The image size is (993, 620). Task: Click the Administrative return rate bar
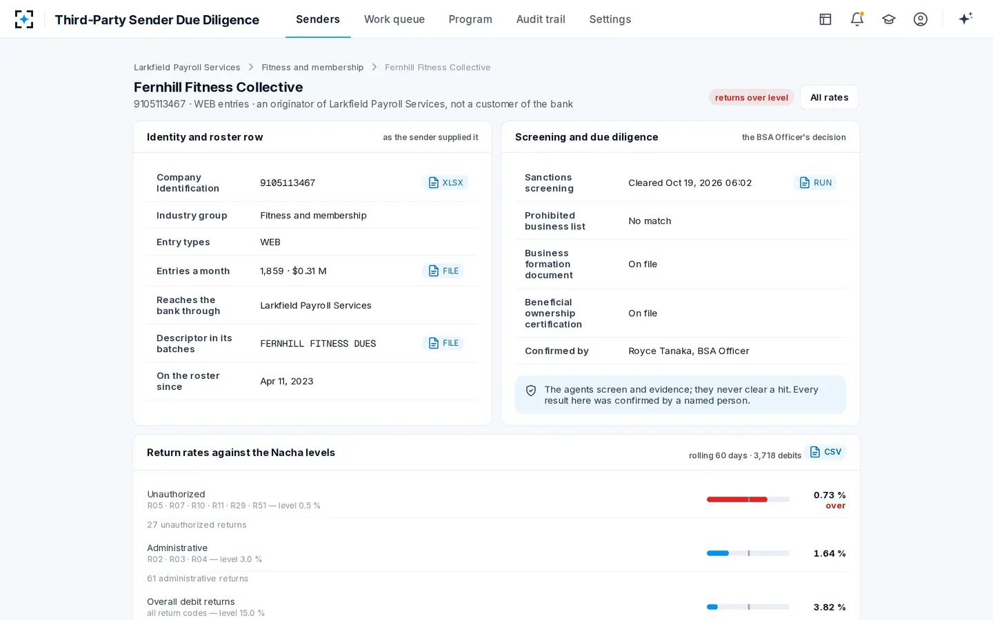pos(748,553)
